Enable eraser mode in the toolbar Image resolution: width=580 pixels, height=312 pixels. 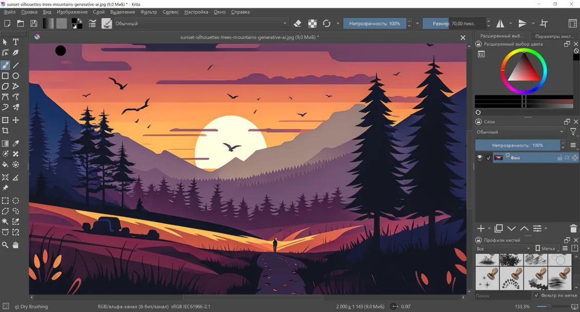point(299,23)
